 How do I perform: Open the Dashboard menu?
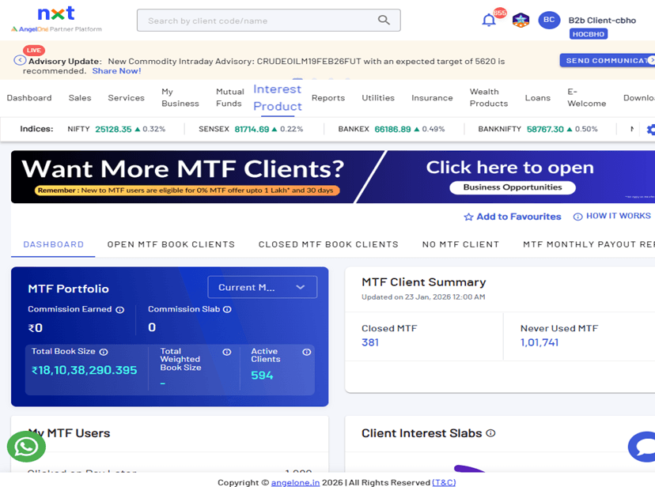point(29,98)
